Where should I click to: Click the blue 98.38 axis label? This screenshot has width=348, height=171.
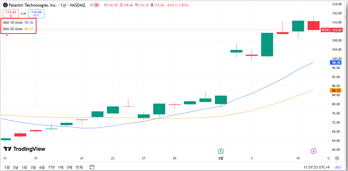pos(335,63)
